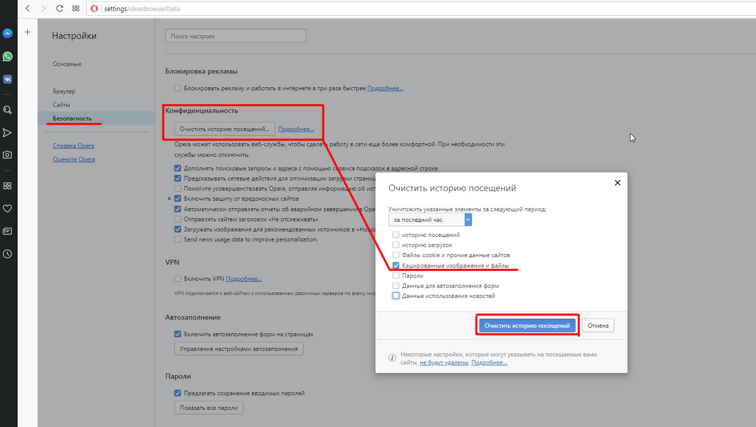
Task: Open Facebook Messenger in the sidebar
Action: 8,33
